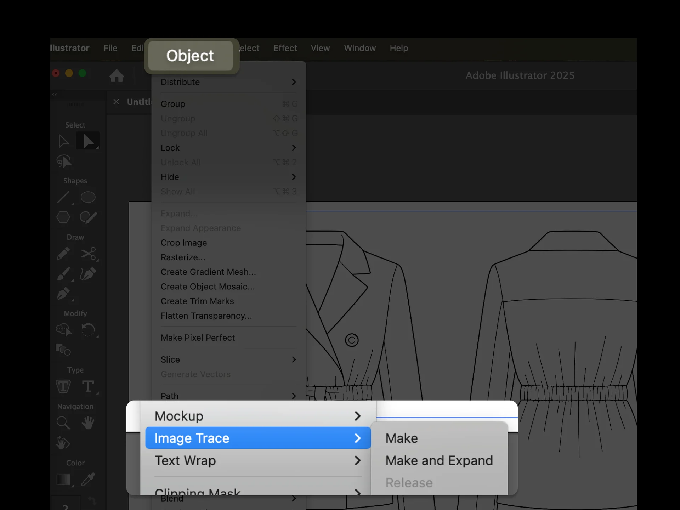Screen dimensions: 680x510
Task: Select the Eyedropper tool
Action: click(x=88, y=479)
